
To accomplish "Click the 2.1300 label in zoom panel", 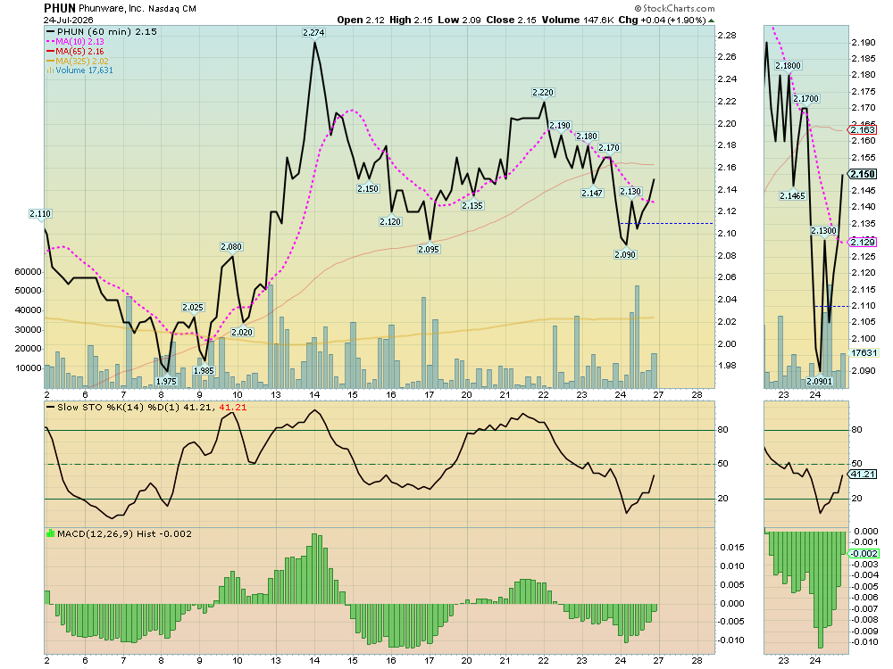I will pos(824,230).
